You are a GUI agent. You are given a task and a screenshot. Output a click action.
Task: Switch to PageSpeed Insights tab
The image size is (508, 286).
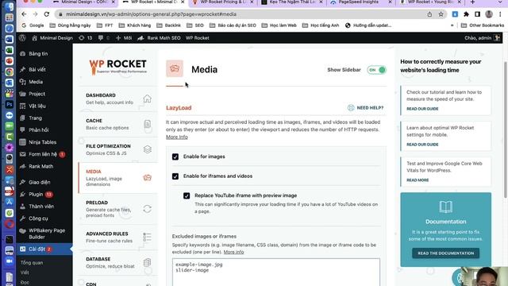pos(358,2)
